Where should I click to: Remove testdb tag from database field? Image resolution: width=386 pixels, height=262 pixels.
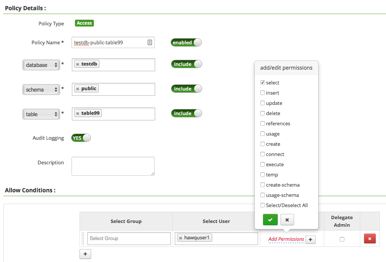78,64
